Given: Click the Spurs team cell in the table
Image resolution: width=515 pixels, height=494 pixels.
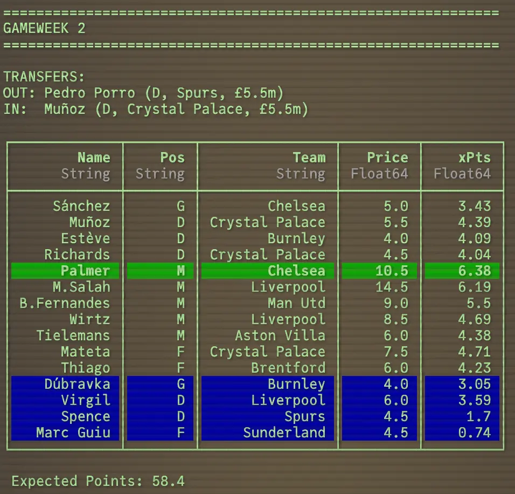Looking at the screenshot, I should (268, 416).
